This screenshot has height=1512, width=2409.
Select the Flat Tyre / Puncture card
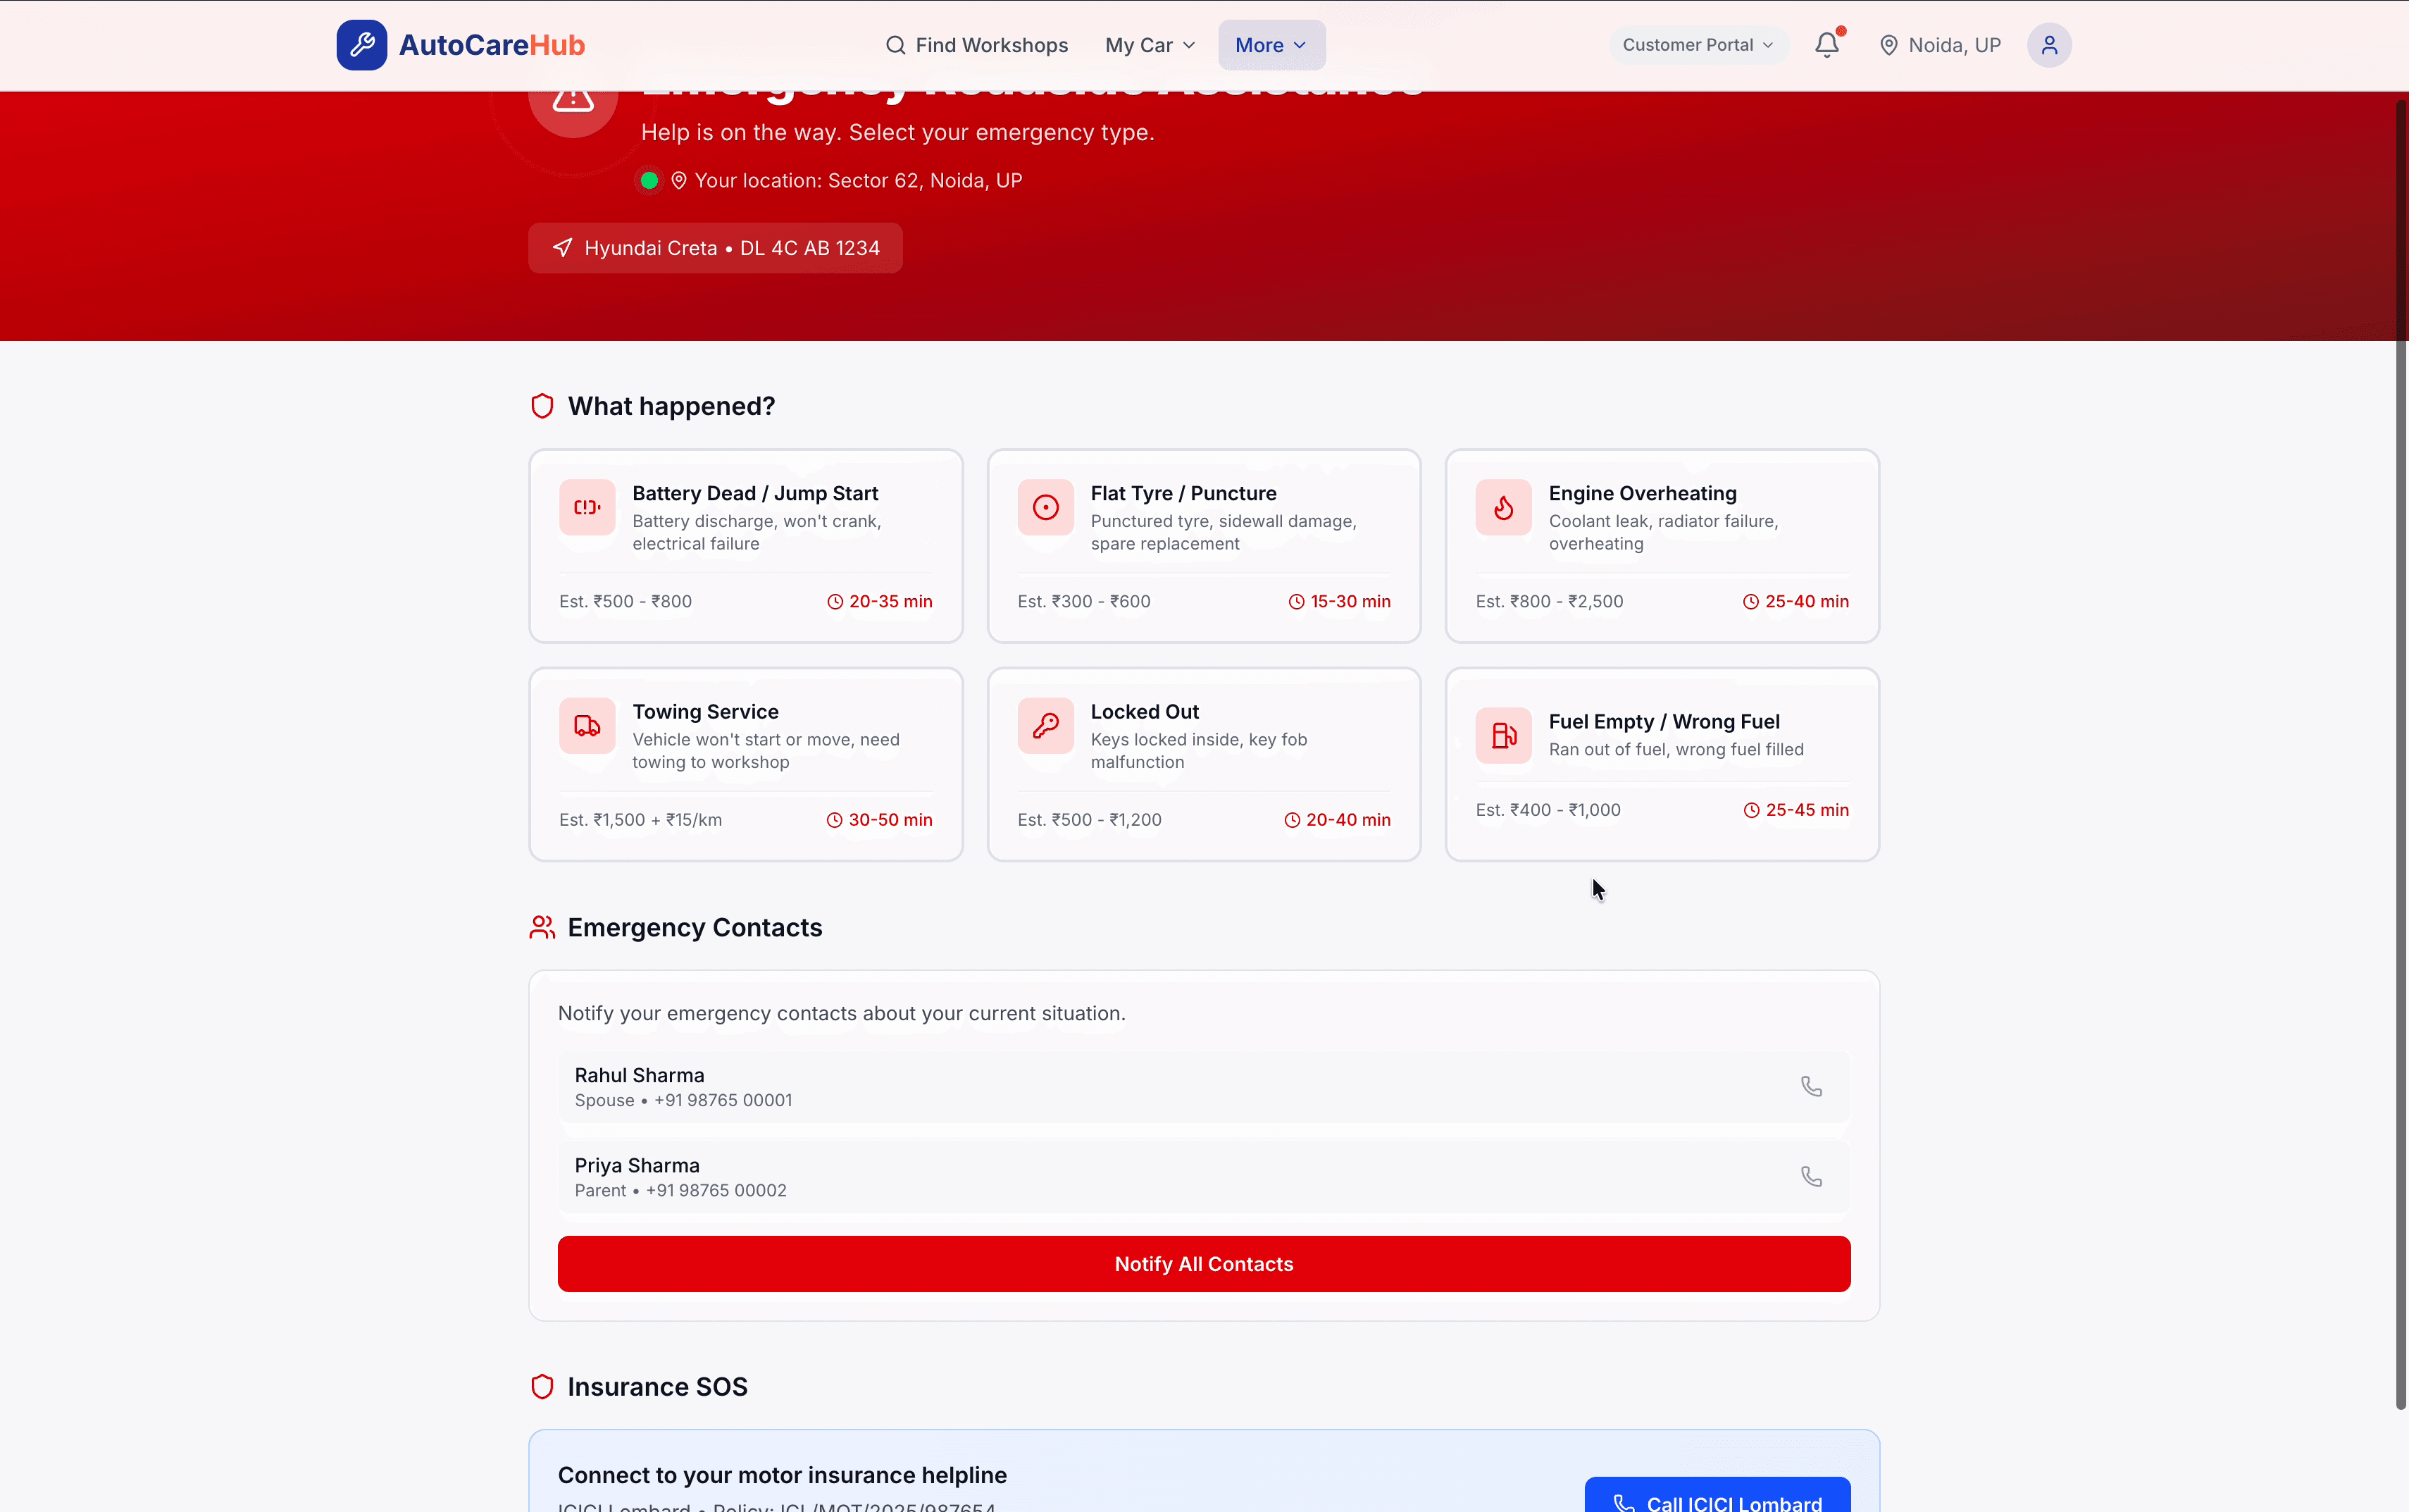click(1204, 545)
